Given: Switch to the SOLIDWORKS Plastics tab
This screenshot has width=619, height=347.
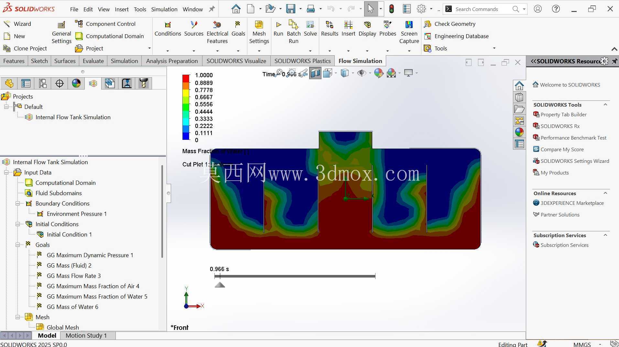Looking at the screenshot, I should [302, 61].
